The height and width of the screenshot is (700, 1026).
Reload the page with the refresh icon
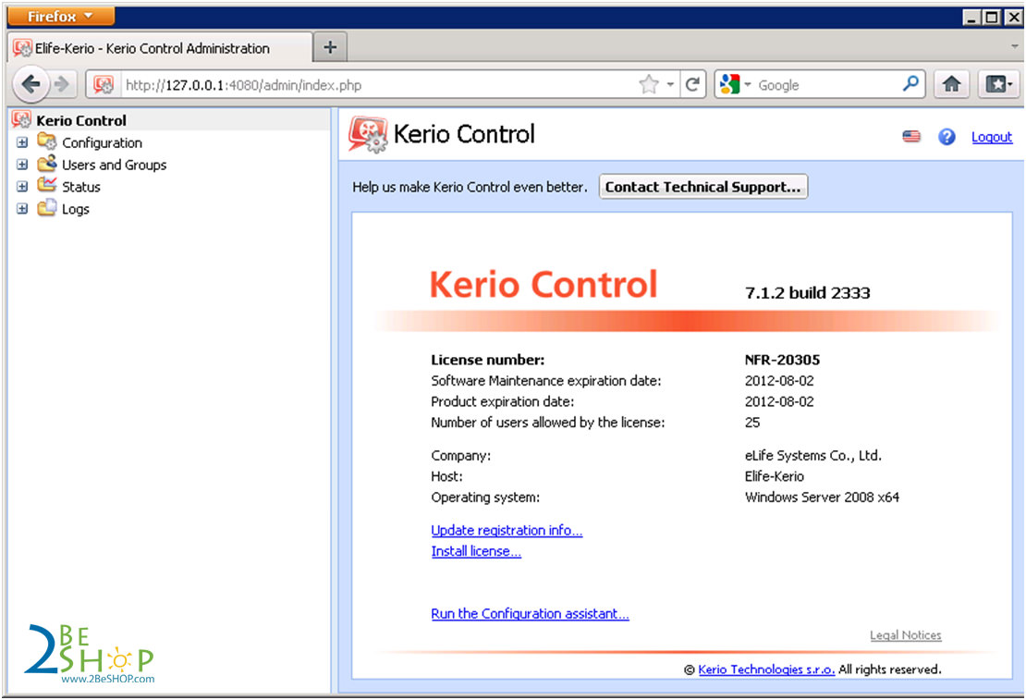click(693, 84)
